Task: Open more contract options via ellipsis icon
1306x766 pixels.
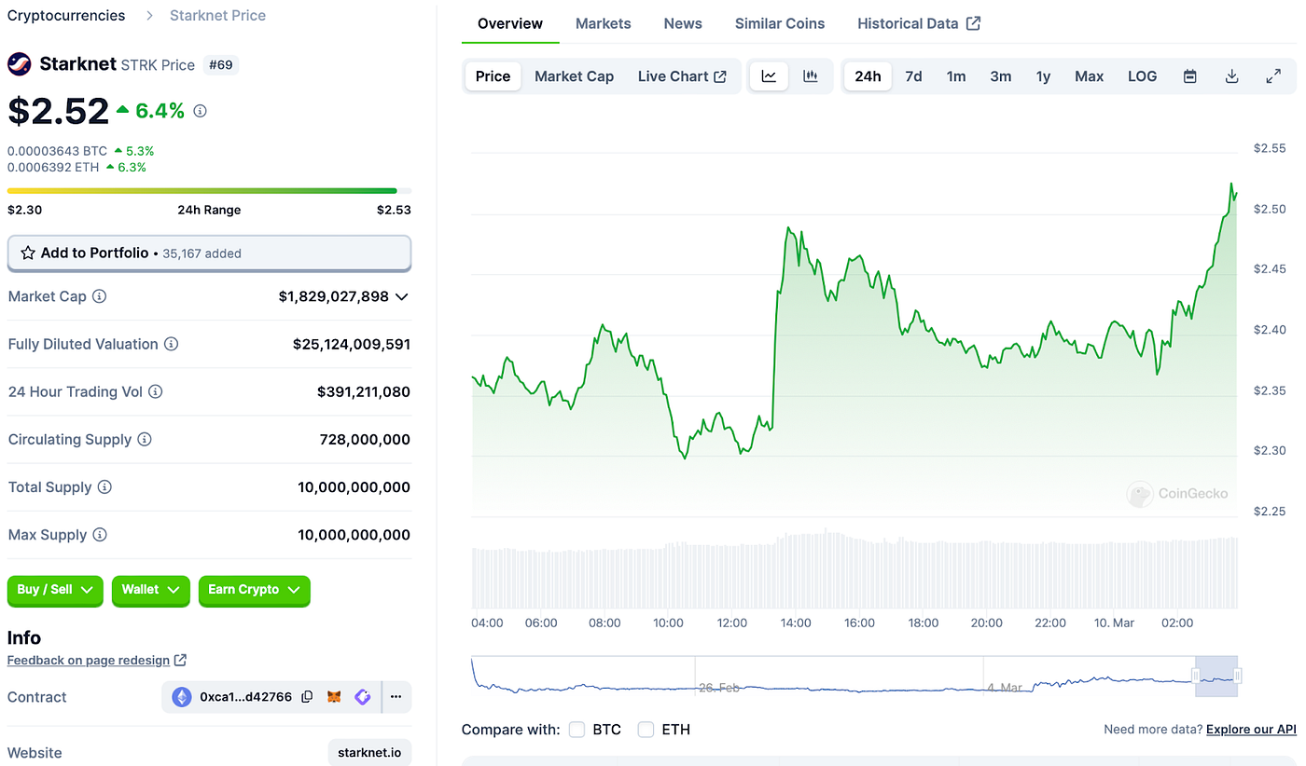Action: click(x=396, y=696)
